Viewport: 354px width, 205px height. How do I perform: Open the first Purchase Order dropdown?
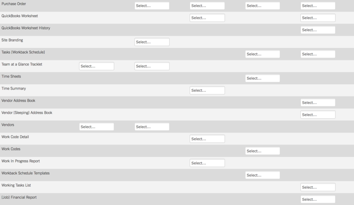coord(152,6)
